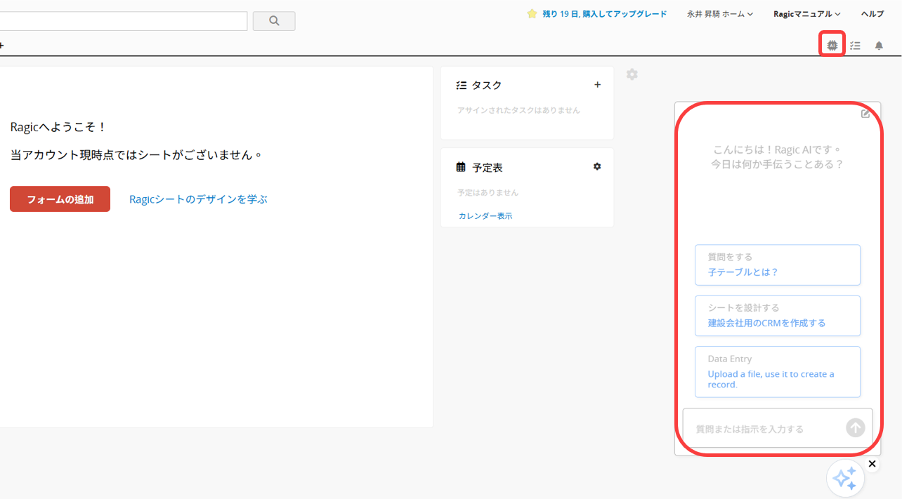
Task: Start a new chat with the edit icon
Action: click(x=865, y=114)
